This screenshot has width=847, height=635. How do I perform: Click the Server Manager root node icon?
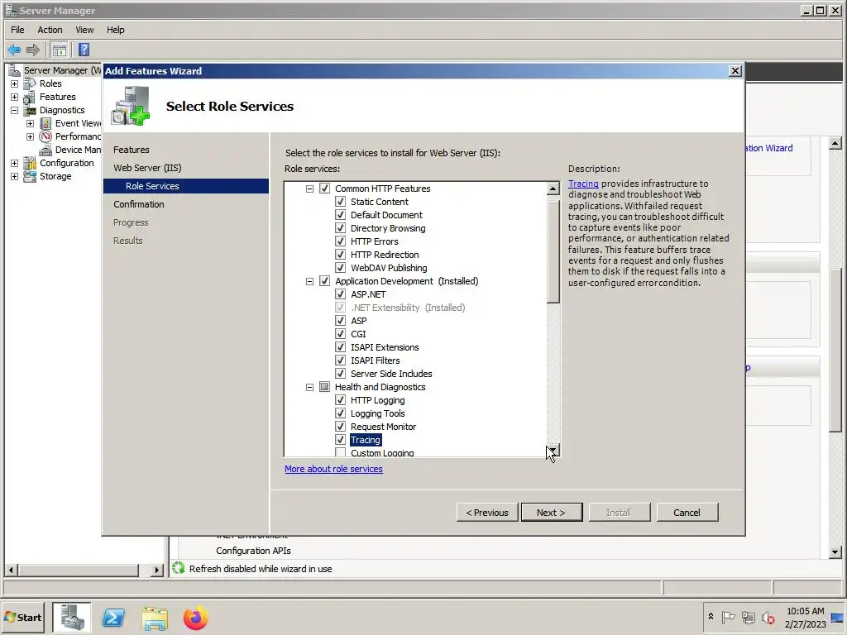pos(15,71)
